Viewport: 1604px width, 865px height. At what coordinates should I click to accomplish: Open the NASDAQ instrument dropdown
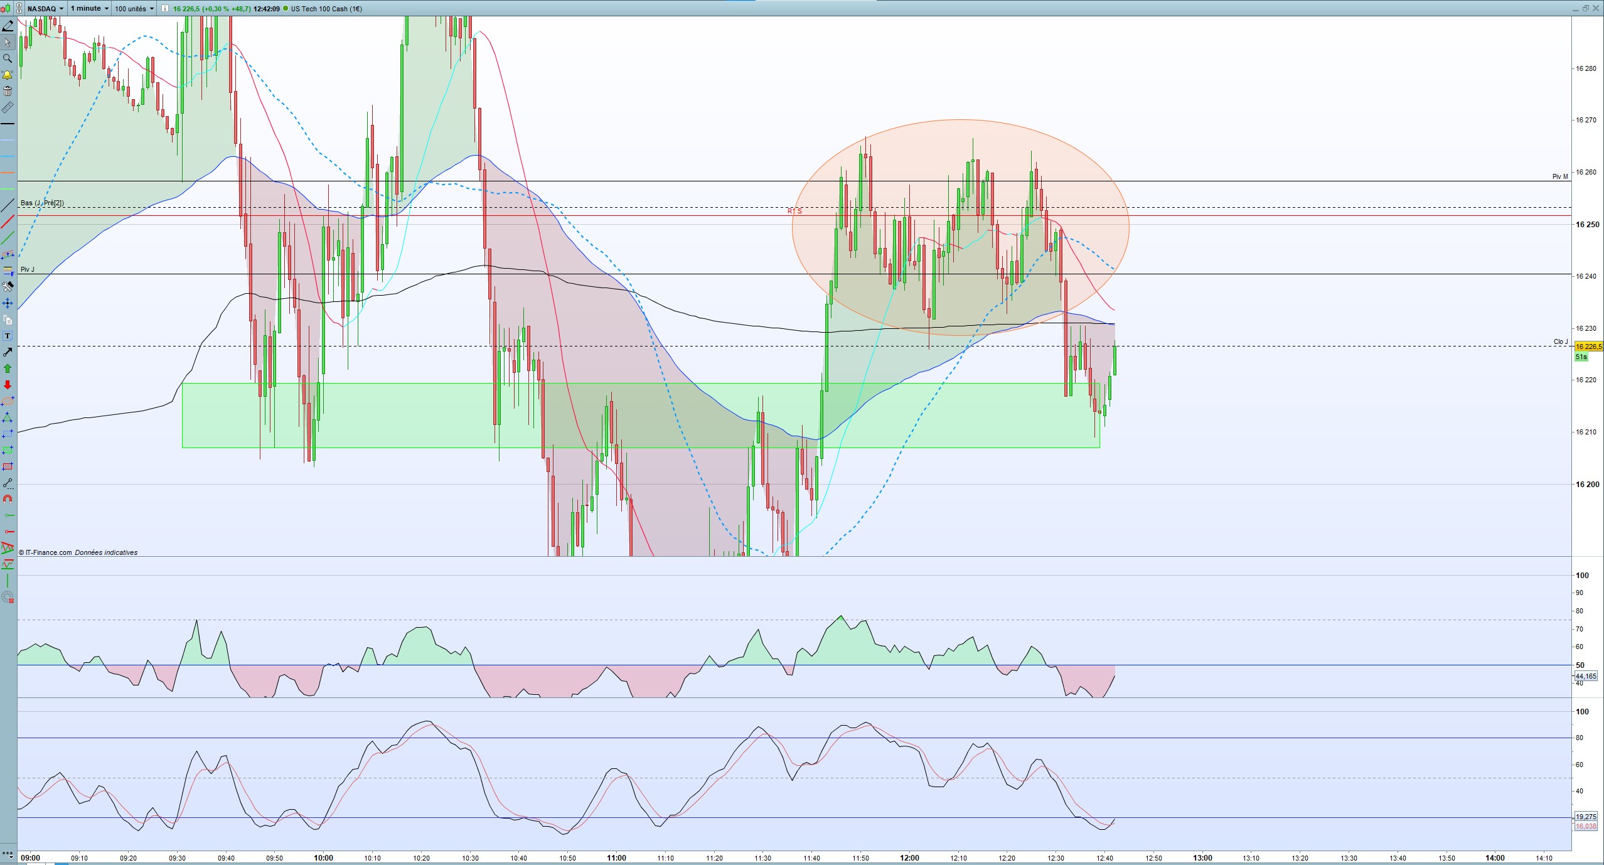(x=45, y=9)
